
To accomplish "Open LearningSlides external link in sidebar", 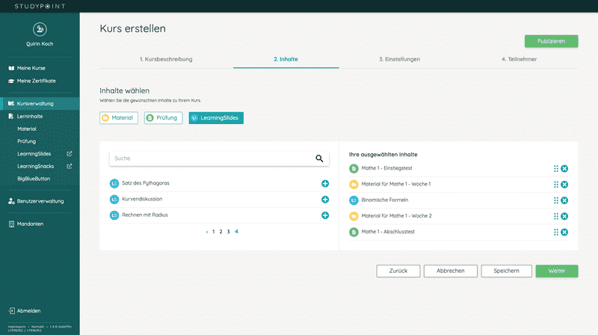I will pyautogui.click(x=70, y=154).
